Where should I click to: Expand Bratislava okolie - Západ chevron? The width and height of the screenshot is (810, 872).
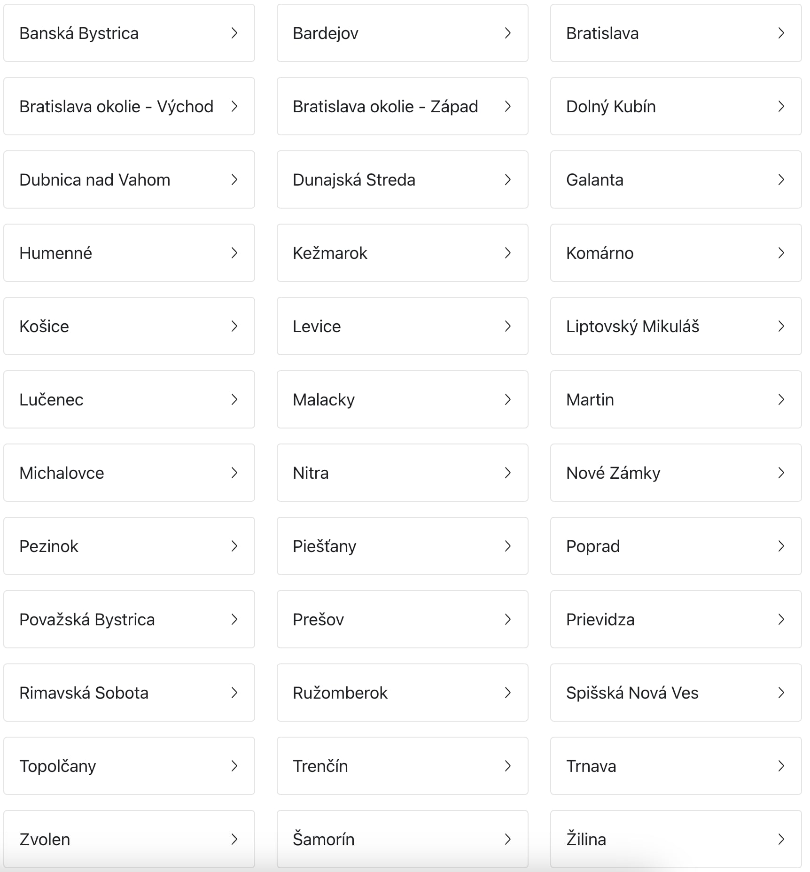507,106
